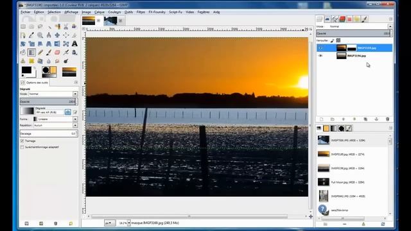Select the Alignment tool
Image resolution: width=411 pixels, height=231 pixels.
66,35
